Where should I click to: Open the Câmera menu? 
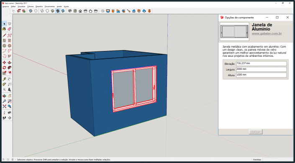coord(30,6)
